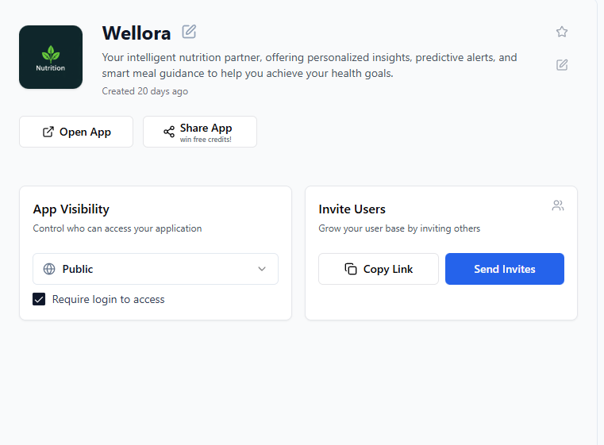Click the globe icon next to Public
The image size is (604, 445).
click(49, 269)
